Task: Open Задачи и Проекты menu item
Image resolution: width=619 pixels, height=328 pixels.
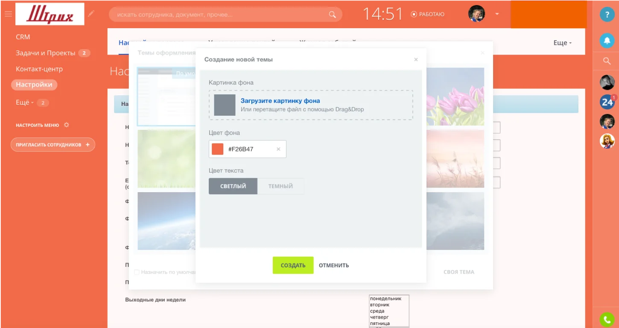Action: (45, 53)
